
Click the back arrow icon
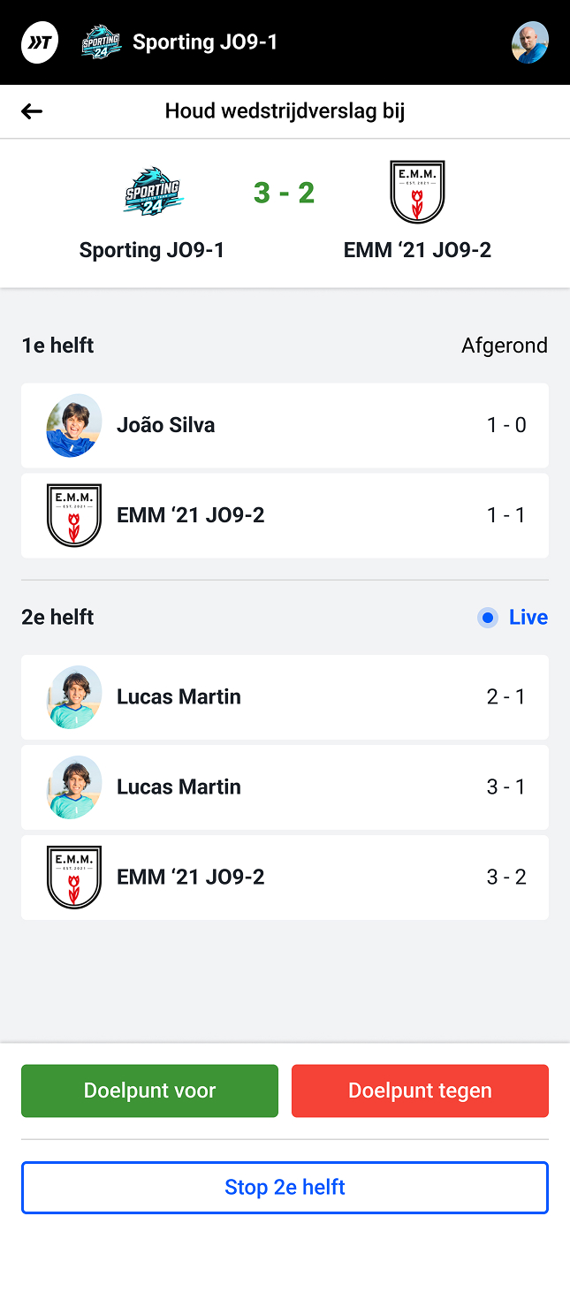tap(32, 111)
